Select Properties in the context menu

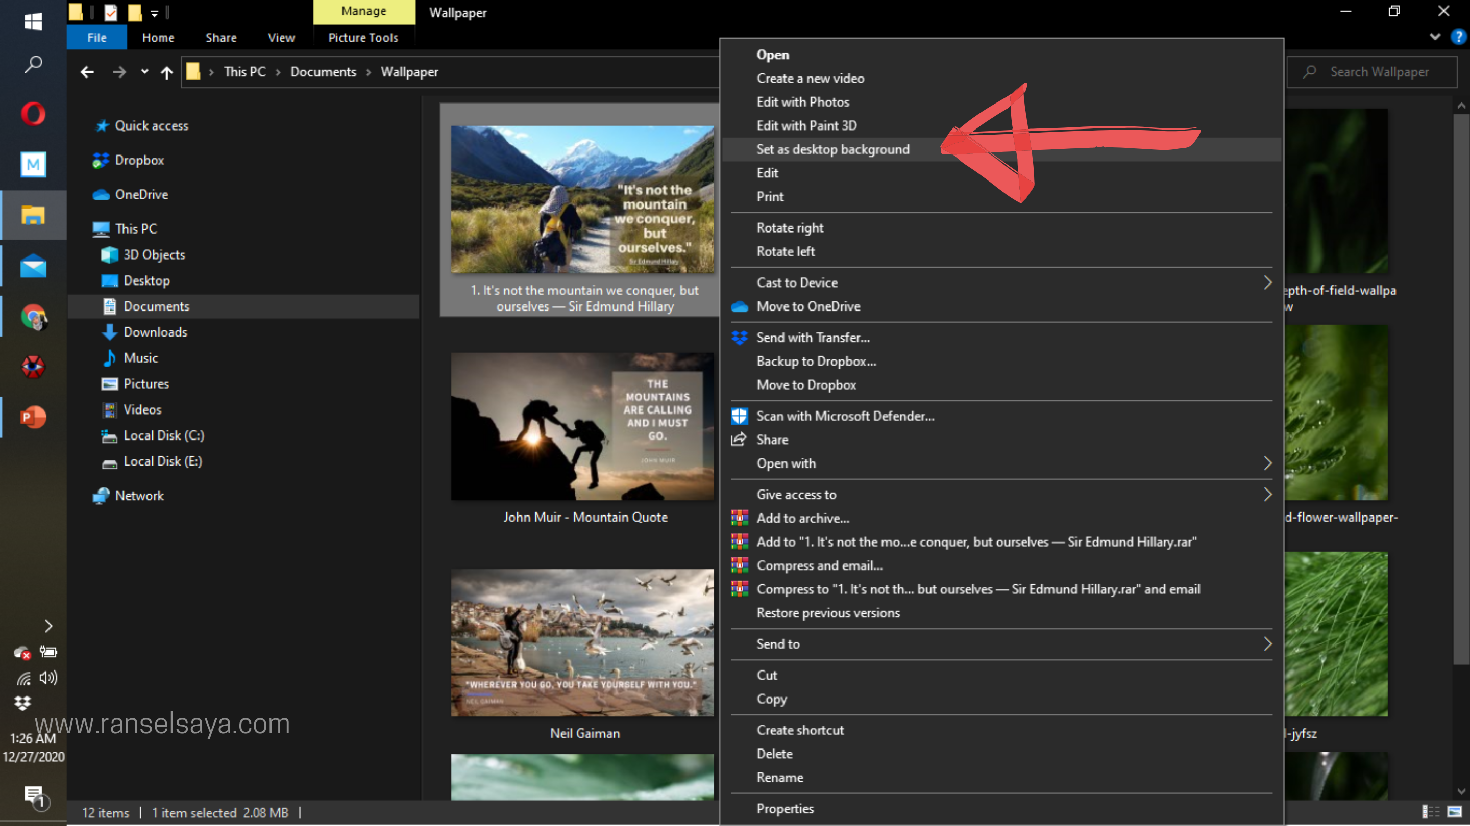[x=785, y=808]
